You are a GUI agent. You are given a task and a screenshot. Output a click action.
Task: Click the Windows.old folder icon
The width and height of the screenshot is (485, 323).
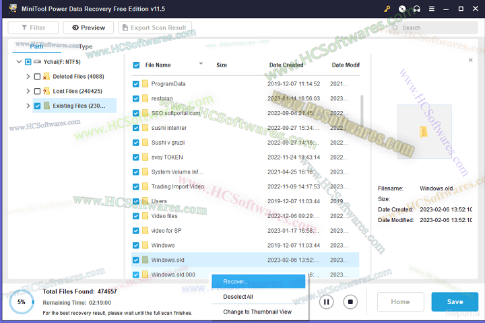click(145, 260)
